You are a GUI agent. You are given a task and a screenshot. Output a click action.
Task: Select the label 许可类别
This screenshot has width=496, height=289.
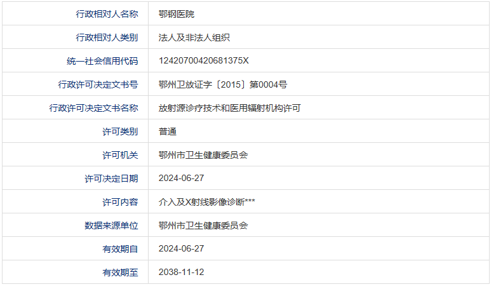coord(120,131)
